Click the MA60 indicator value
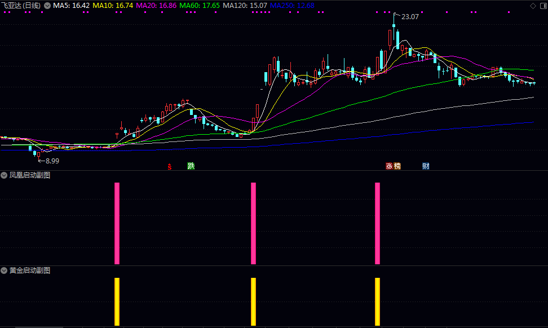Image resolution: width=548 pixels, height=328 pixels. tap(200, 6)
